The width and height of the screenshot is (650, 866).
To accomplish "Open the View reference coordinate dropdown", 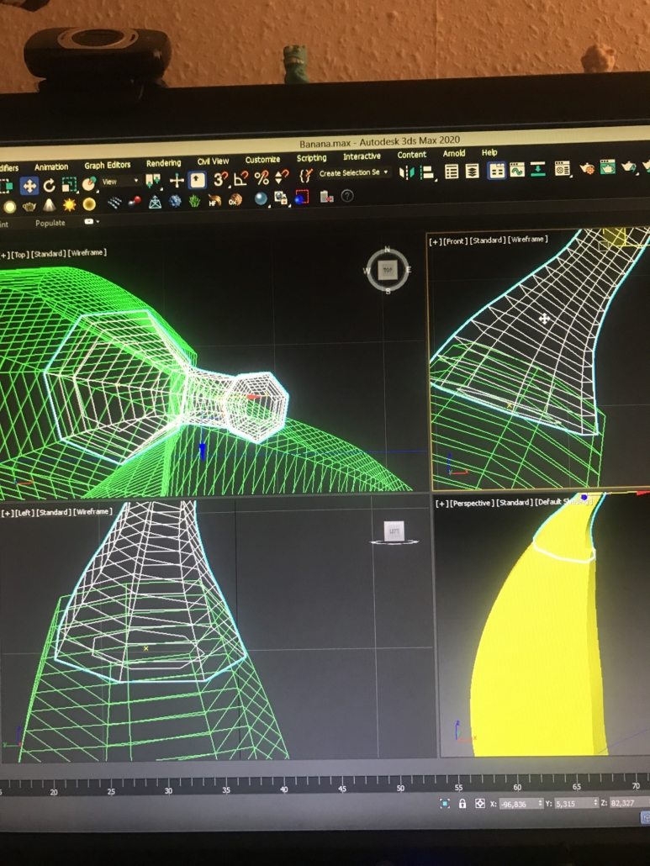I will [119, 182].
